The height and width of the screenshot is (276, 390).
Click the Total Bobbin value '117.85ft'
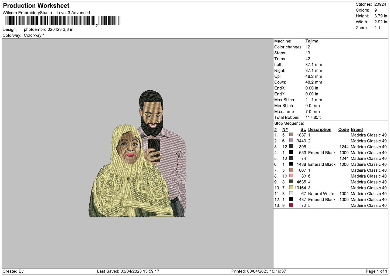point(313,118)
